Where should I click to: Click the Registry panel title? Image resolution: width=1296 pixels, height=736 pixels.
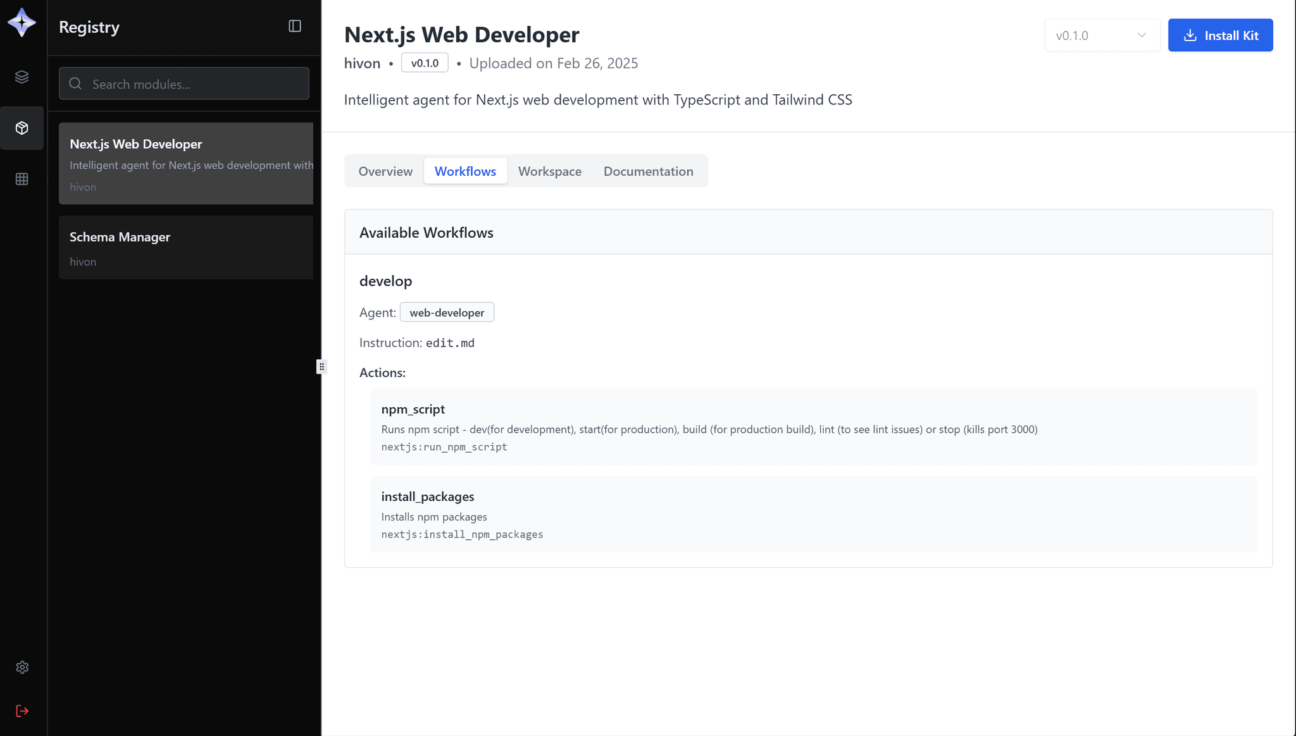click(x=89, y=27)
